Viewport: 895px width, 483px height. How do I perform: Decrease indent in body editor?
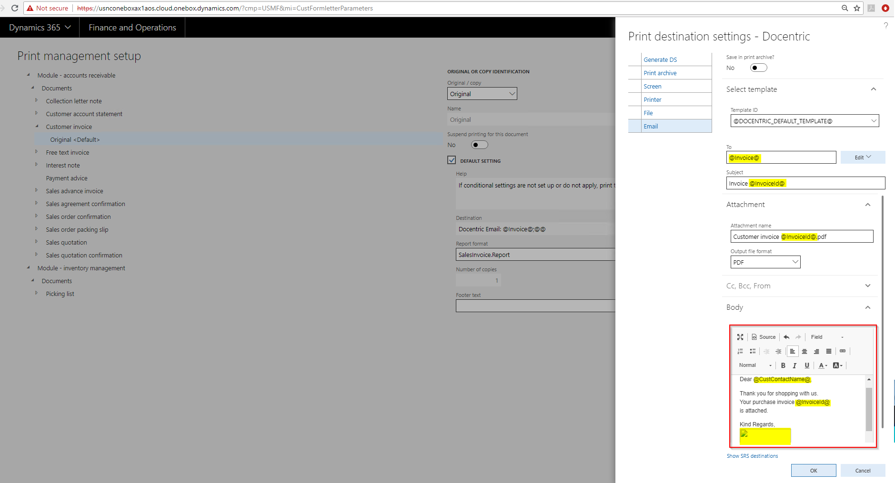[766, 351]
